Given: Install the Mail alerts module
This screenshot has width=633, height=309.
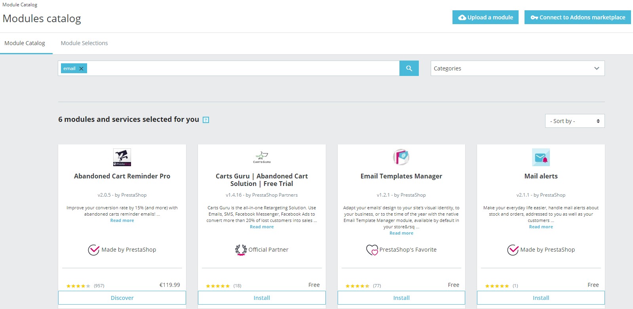Looking at the screenshot, I should click(x=541, y=298).
